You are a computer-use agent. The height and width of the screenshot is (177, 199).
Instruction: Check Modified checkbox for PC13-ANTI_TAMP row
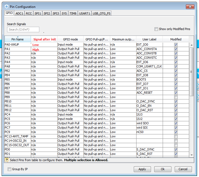pyautogui.click(x=176, y=136)
